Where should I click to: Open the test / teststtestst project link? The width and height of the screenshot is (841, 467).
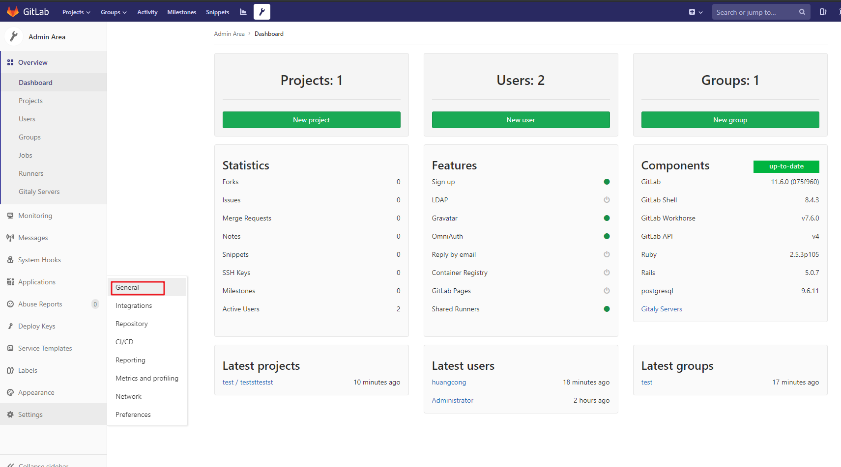point(248,382)
